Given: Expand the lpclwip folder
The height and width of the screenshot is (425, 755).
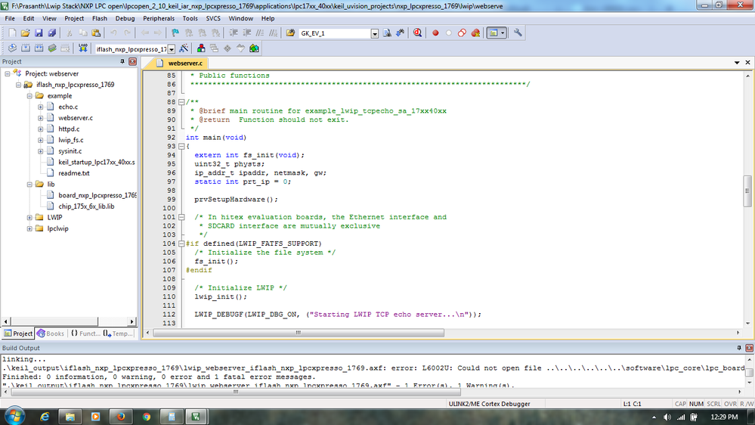Looking at the screenshot, I should 29,228.
